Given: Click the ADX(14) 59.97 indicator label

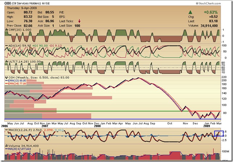Looking at the screenshot, I should [20, 46].
